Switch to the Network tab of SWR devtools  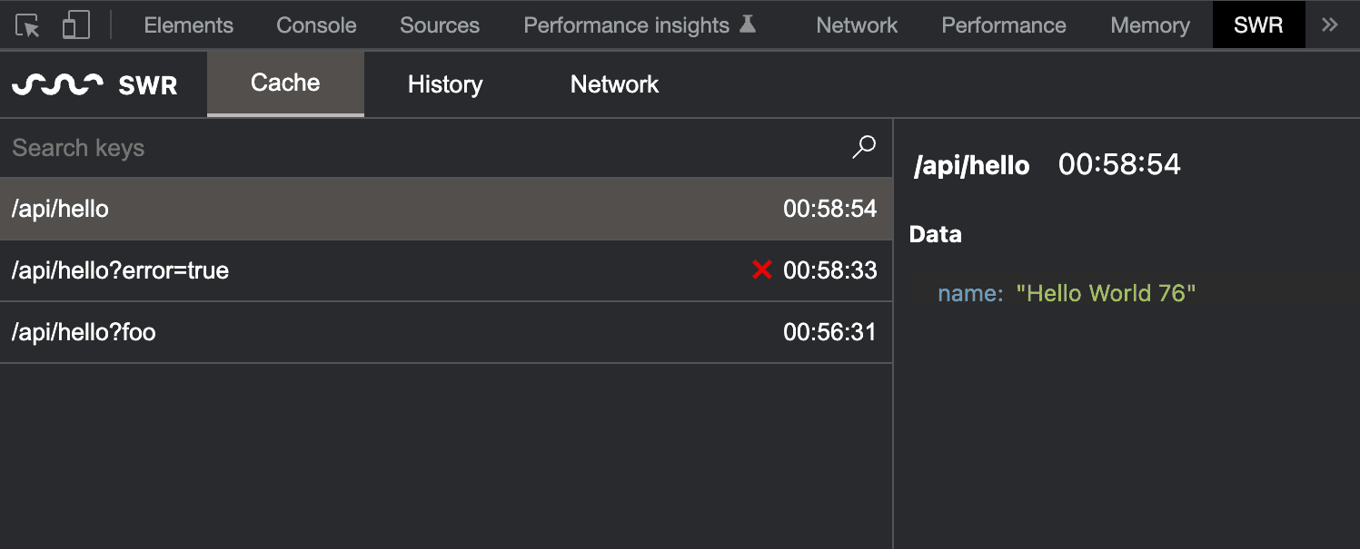coord(614,83)
